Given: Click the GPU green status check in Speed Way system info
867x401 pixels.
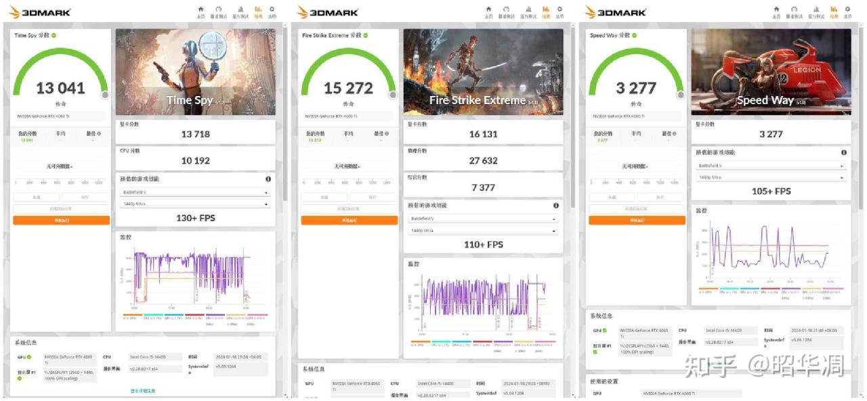Looking at the screenshot, I should coord(605,331).
